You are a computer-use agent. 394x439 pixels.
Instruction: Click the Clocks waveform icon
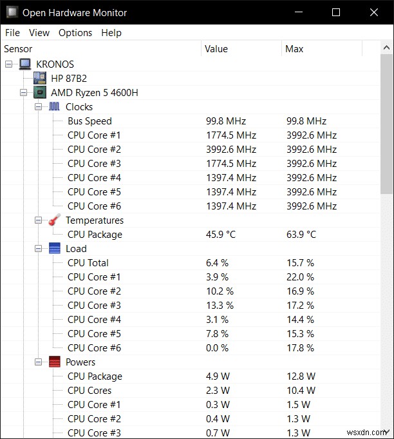pyautogui.click(x=55, y=106)
